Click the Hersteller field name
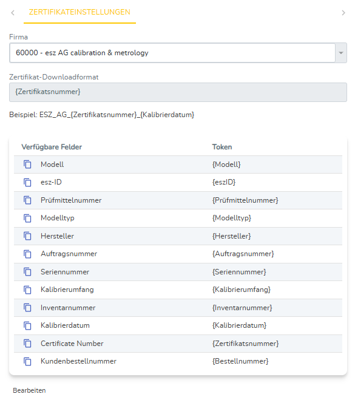The height and width of the screenshot is (397, 355). [x=57, y=236]
